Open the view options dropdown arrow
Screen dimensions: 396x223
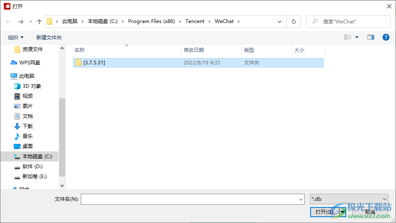(x=357, y=37)
